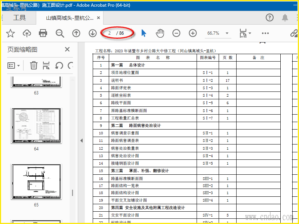Click the text 工程数量汇总表
The height and width of the screenshot is (224, 299).
click(x=125, y=118)
